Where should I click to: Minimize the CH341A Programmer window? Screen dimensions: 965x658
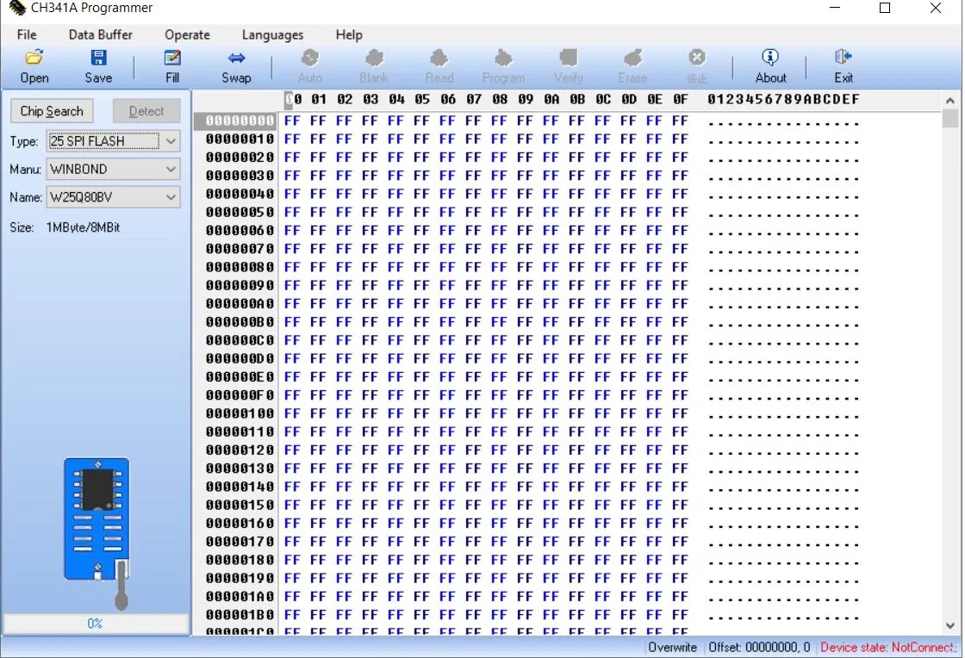835,8
